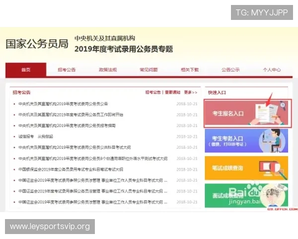Open the 公共科目考试大纲 announcement
This screenshot has width=298, height=239.
[74, 147]
